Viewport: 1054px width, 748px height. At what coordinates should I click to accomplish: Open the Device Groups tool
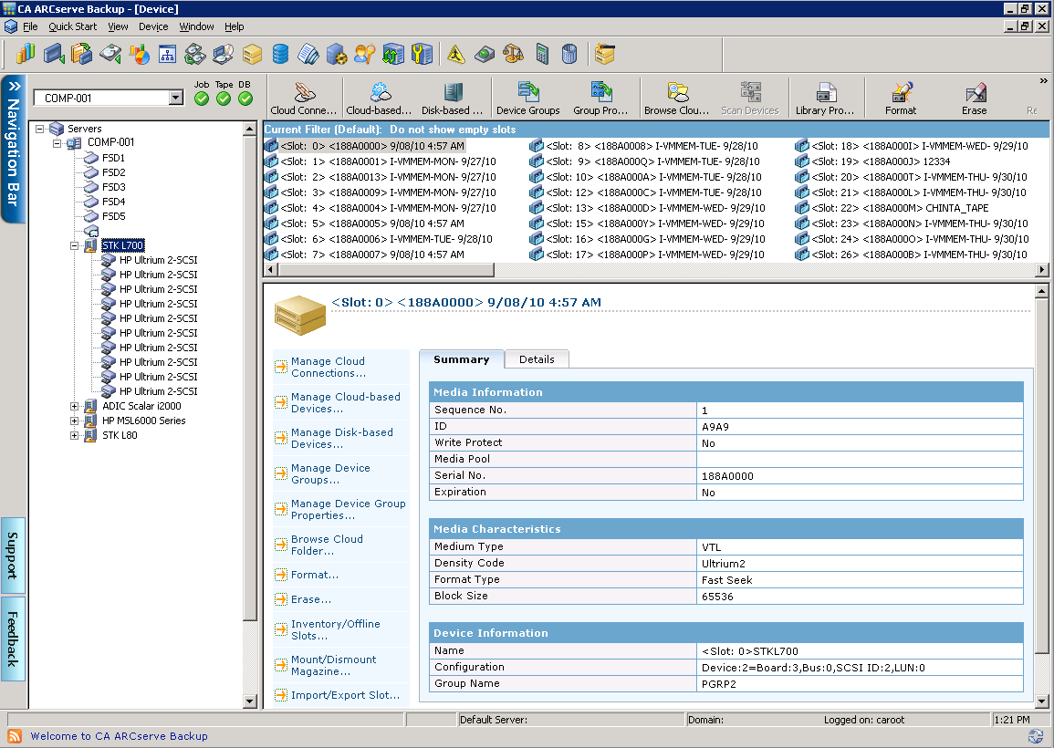coord(528,97)
